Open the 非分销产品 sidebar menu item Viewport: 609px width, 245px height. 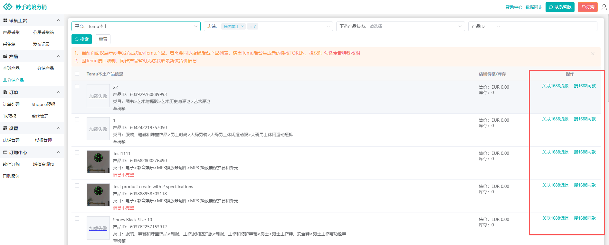pyautogui.click(x=14, y=80)
